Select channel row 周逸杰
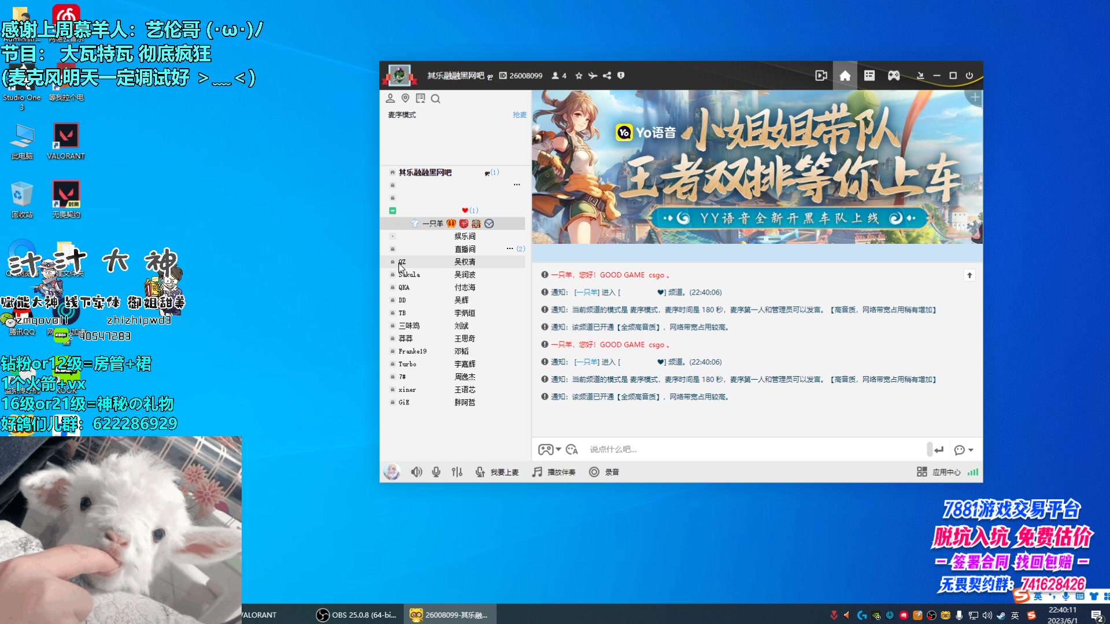The width and height of the screenshot is (1110, 624). coord(453,377)
